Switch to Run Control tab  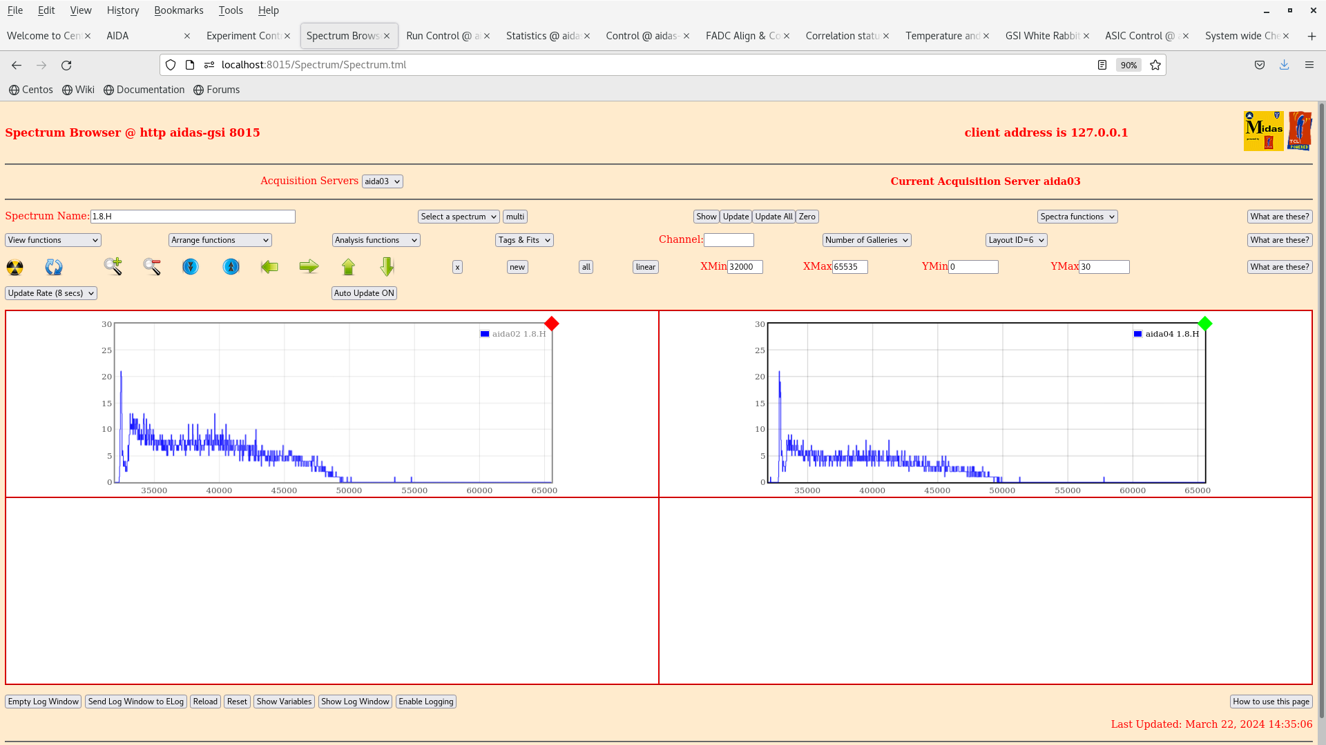tap(442, 36)
